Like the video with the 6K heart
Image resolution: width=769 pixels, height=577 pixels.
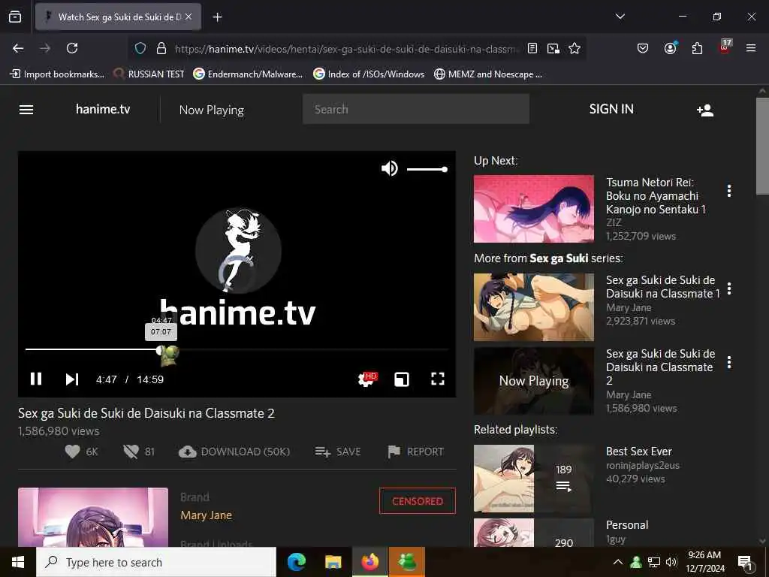point(81,452)
